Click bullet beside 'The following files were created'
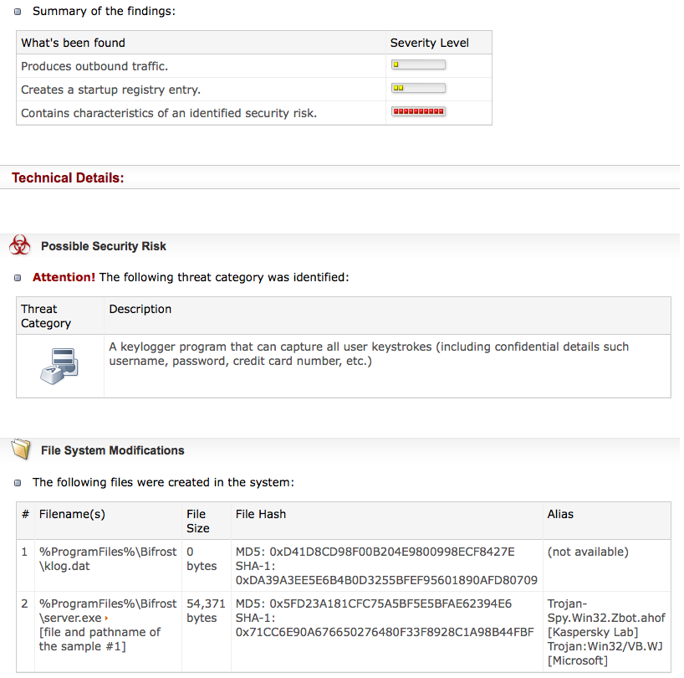 pos(19,483)
